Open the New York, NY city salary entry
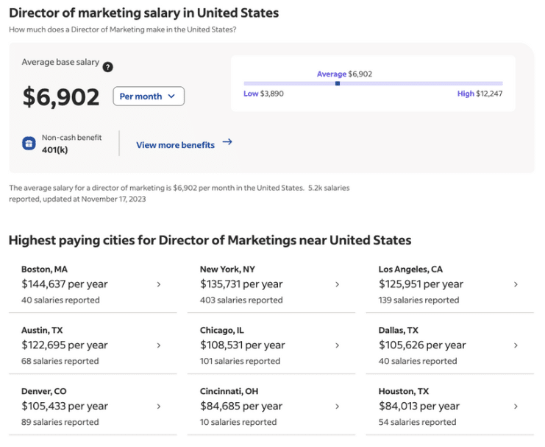The image size is (545, 447). (x=271, y=284)
